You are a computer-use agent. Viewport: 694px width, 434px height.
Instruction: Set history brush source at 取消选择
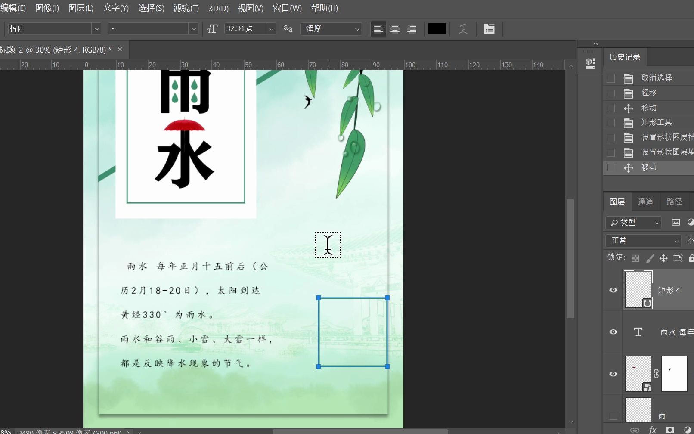click(x=610, y=78)
